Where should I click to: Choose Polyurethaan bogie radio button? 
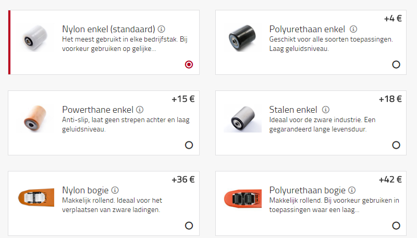(x=396, y=226)
